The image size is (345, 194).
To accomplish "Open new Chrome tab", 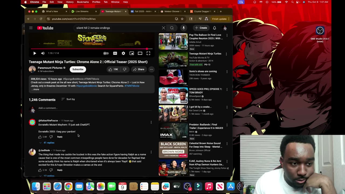I will 221,11.
